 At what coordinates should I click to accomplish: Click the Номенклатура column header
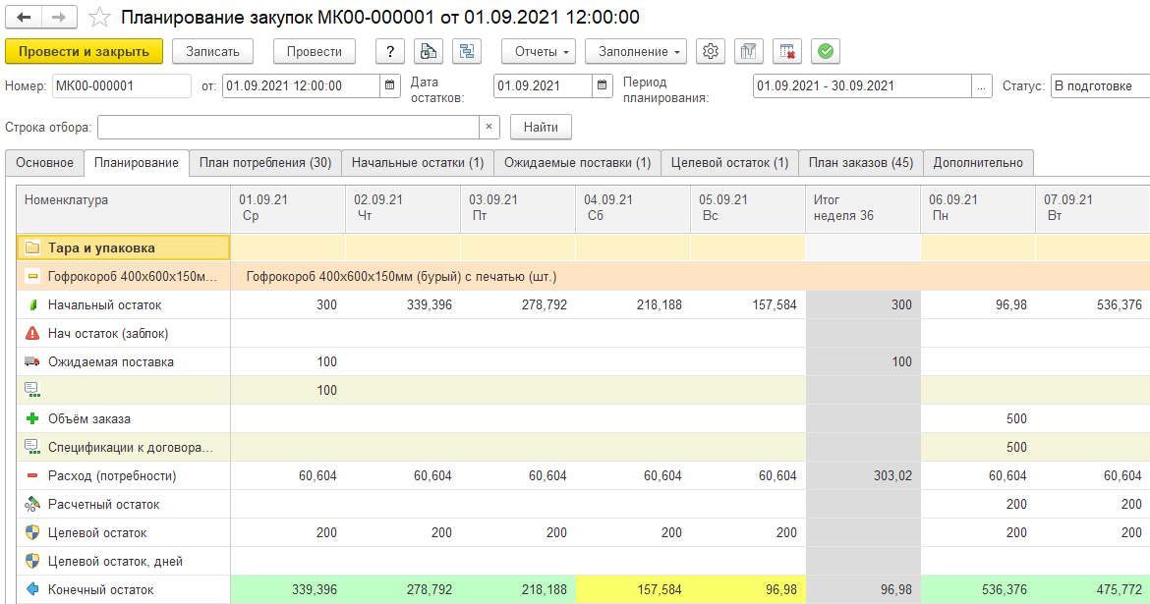click(x=124, y=208)
